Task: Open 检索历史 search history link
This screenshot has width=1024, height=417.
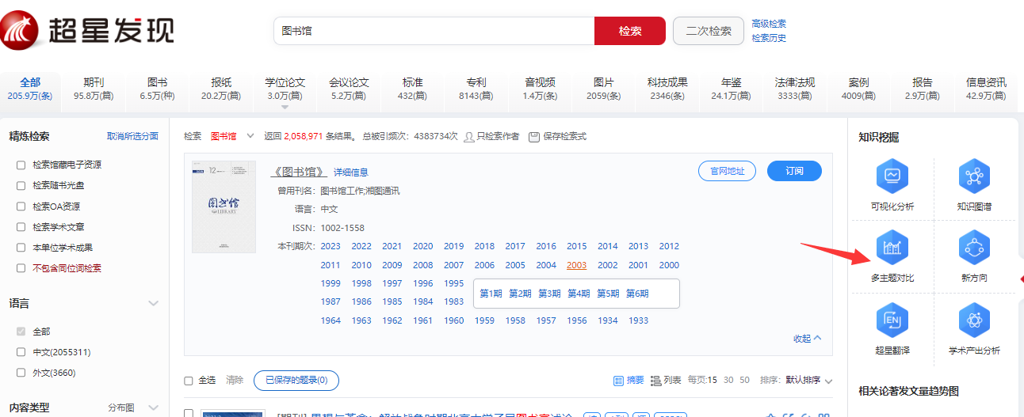Action: click(x=769, y=38)
